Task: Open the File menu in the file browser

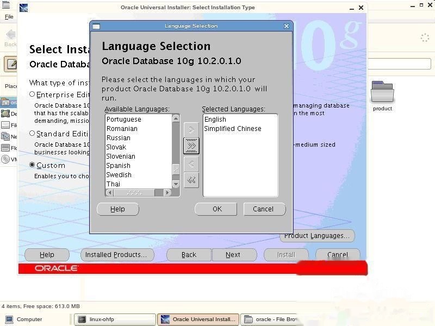Action: coord(9,17)
